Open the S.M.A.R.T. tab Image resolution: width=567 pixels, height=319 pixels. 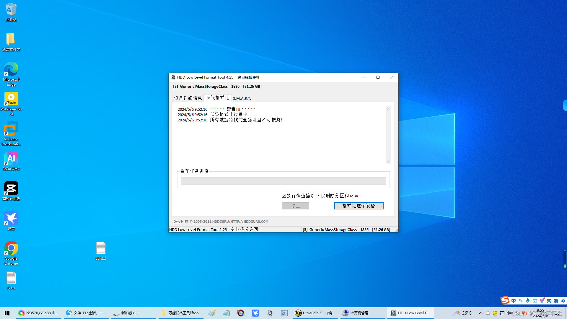click(242, 98)
